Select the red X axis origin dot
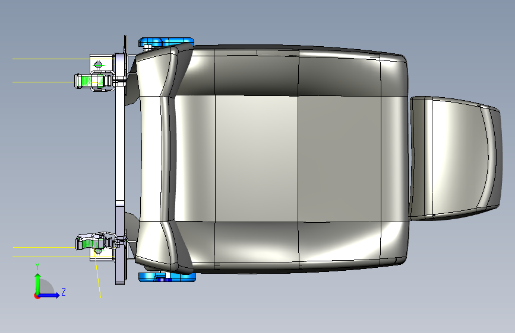515x333 pixels. pos(37,296)
